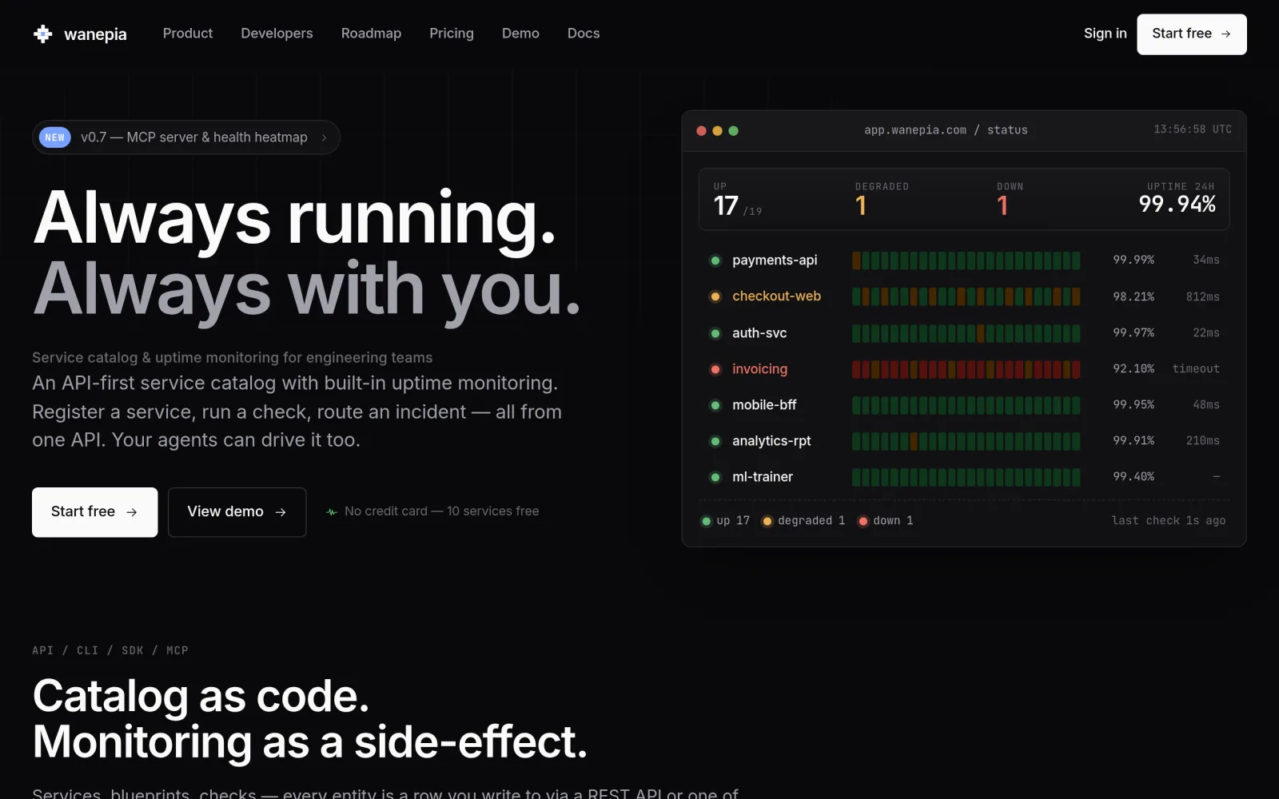The width and height of the screenshot is (1279, 799).
Task: Click the 210ms latency for analytics-rpt
Action: coord(1202,440)
